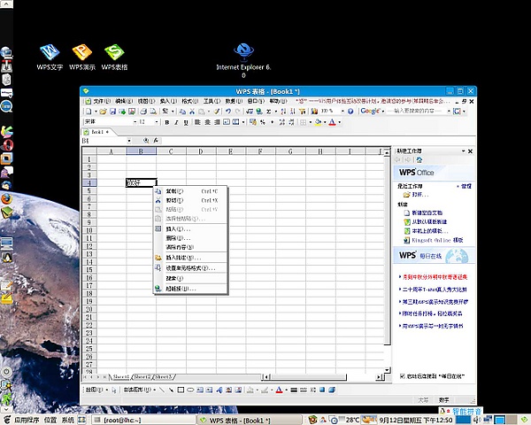Screen dimensions: 531x425
Task: Open Internet Explorer 6.0 desktop icon
Action: pyautogui.click(x=243, y=60)
